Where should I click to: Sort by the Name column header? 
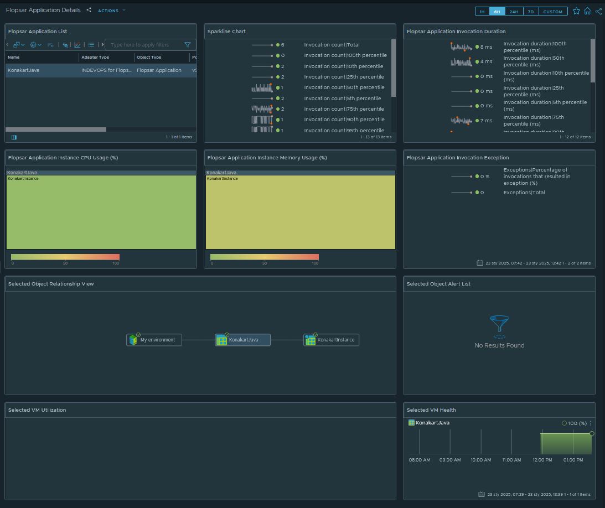[x=13, y=57]
